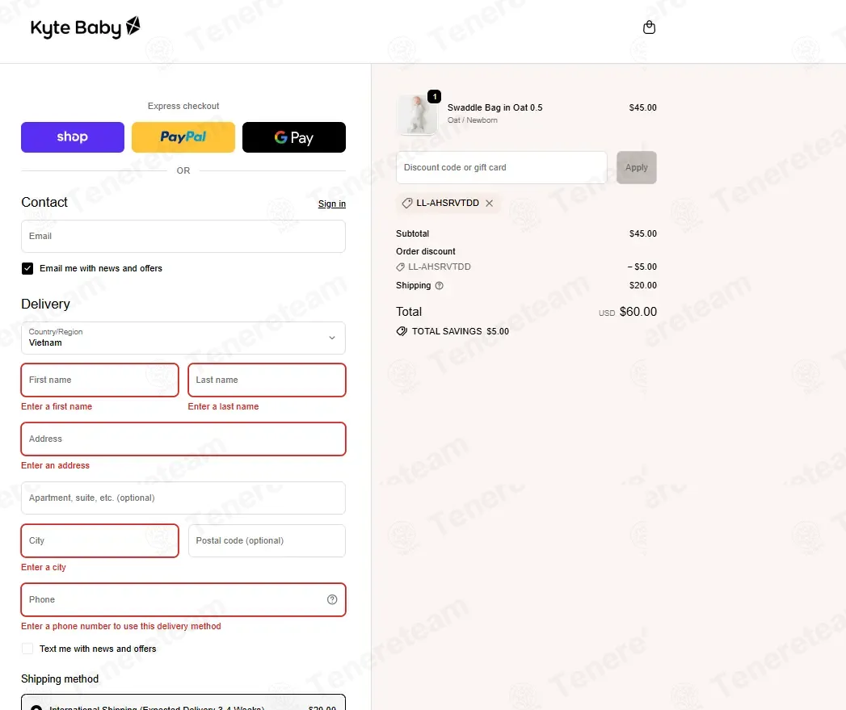Click the $60.00 total amount
This screenshot has width=846, height=710.
tap(638, 312)
